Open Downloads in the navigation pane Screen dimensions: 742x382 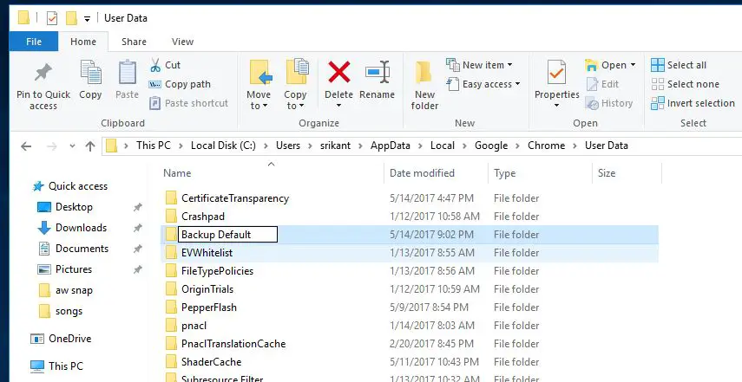click(81, 228)
